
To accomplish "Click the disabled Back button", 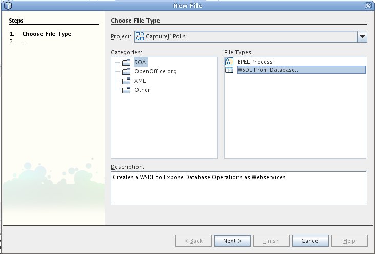I will [x=193, y=241].
